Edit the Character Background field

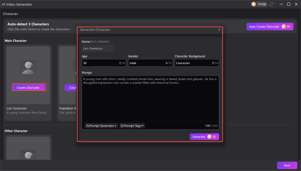coord(192,63)
